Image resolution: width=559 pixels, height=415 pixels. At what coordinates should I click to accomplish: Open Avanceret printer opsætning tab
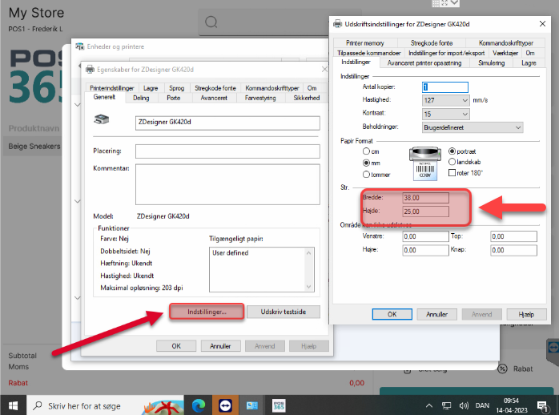point(424,63)
